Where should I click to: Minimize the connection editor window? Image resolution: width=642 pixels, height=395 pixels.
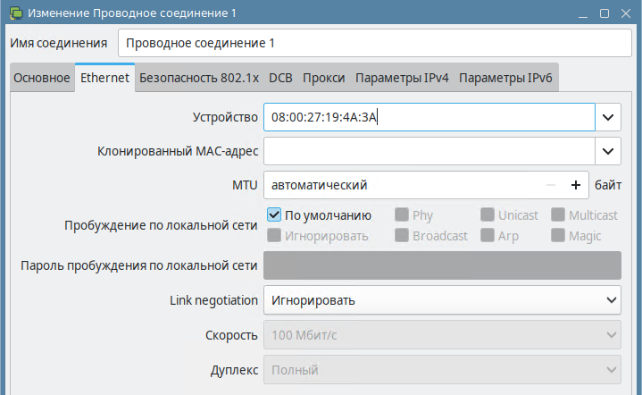(x=583, y=13)
